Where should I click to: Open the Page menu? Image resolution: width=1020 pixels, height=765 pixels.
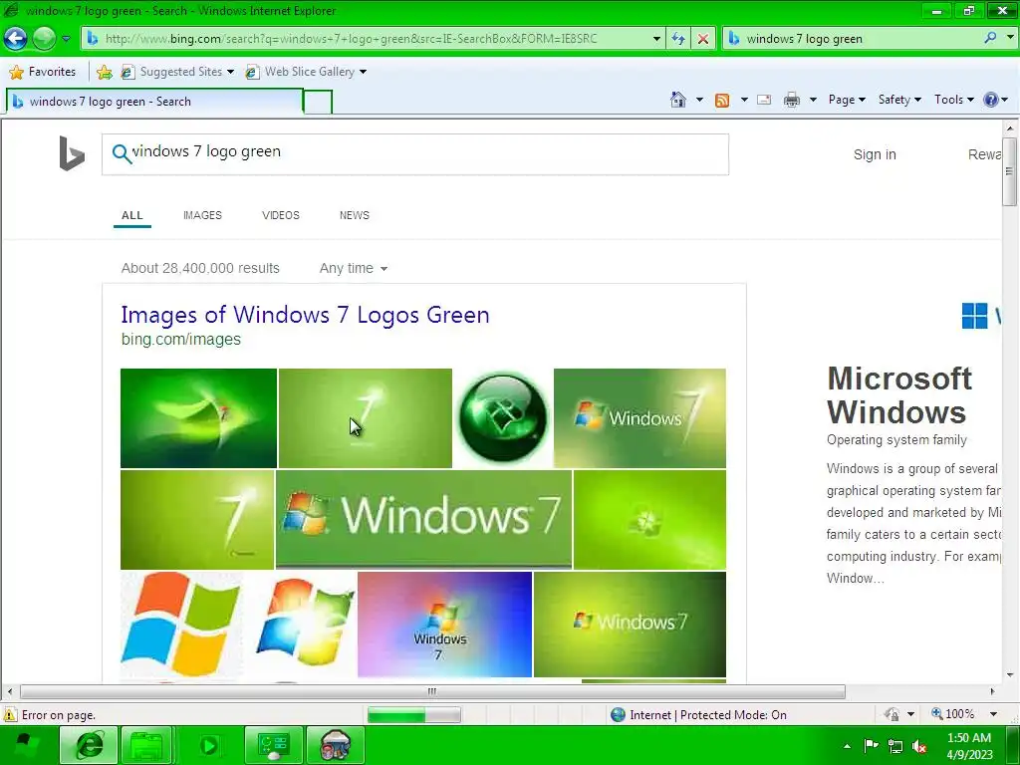pyautogui.click(x=847, y=100)
